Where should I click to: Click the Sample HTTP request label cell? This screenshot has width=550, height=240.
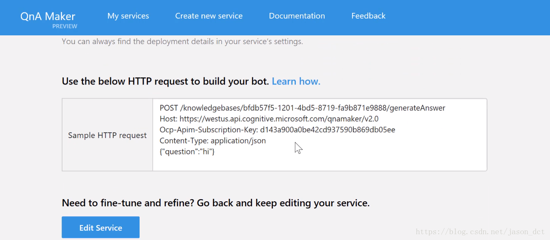(107, 135)
